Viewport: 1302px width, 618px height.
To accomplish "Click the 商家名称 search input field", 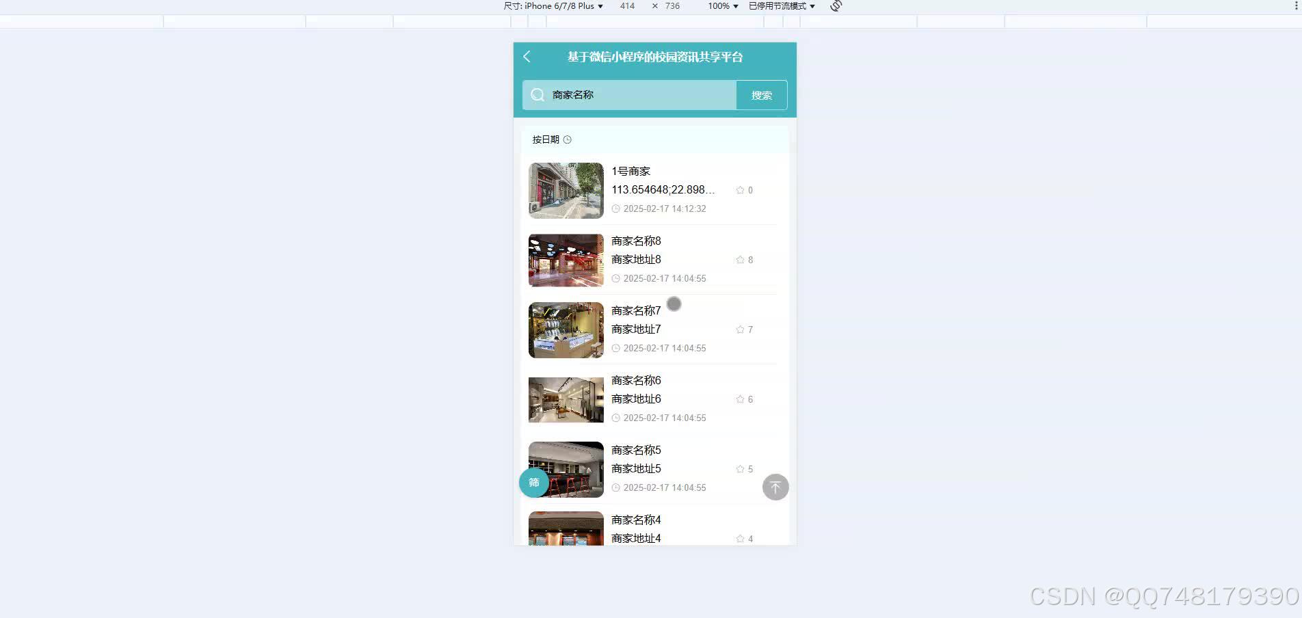I will (629, 95).
